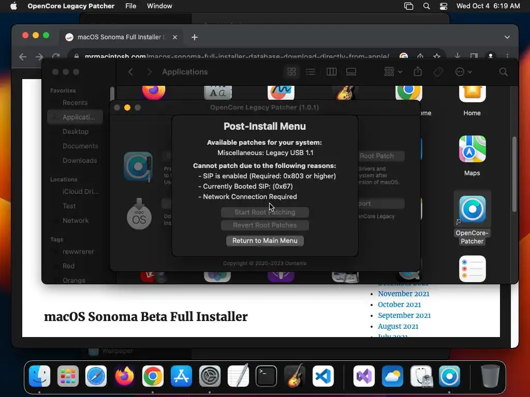Open System Settings from the Dock

coord(210,376)
